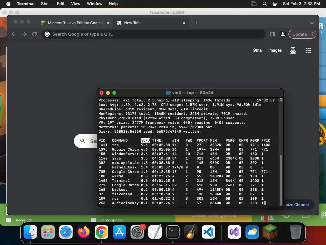The width and height of the screenshot is (326, 245).
Task: Open Stage Manager menu bar icon
Action: pos(254,4)
